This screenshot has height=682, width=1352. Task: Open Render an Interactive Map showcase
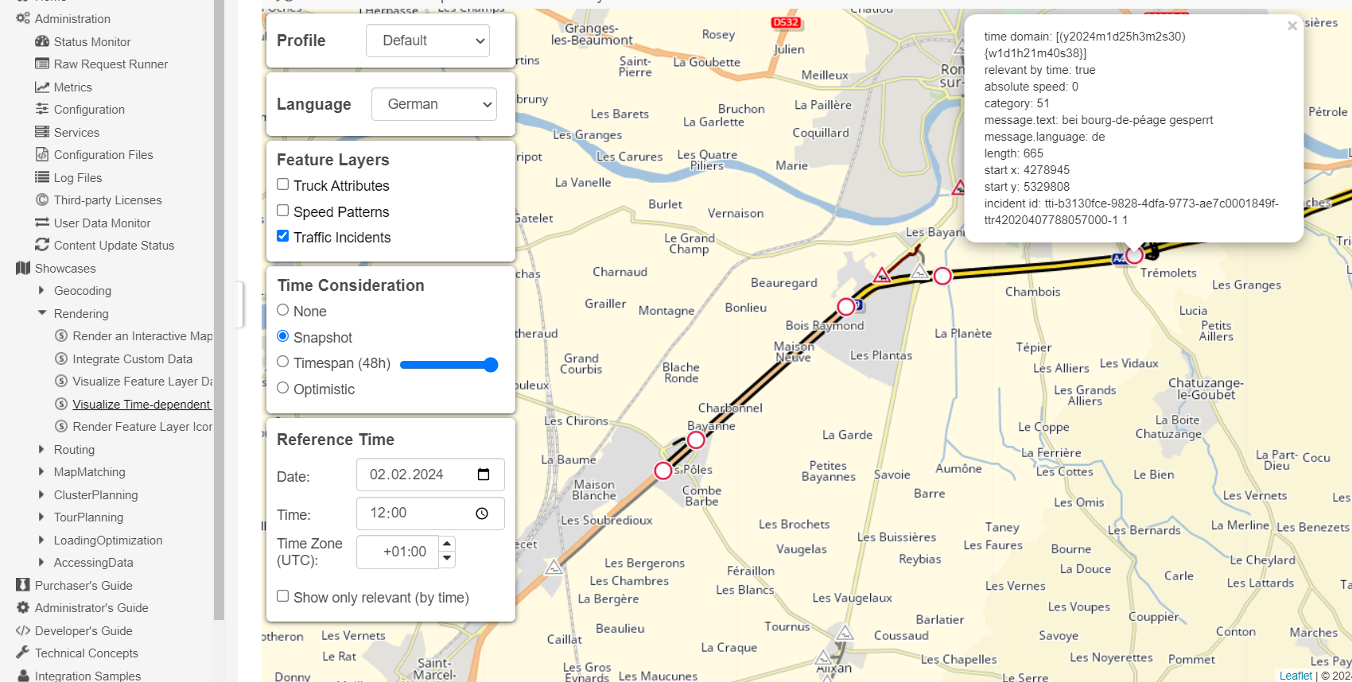142,336
